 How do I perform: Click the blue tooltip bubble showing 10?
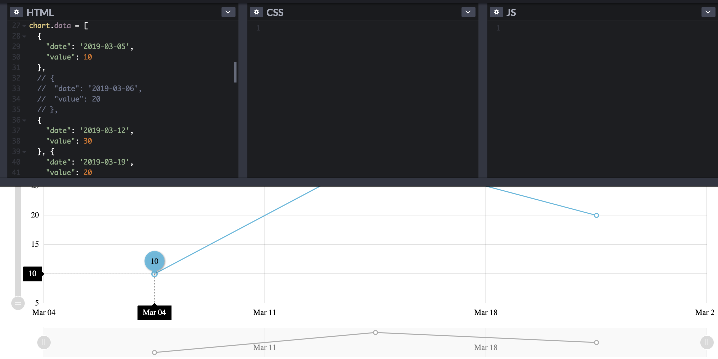click(154, 261)
